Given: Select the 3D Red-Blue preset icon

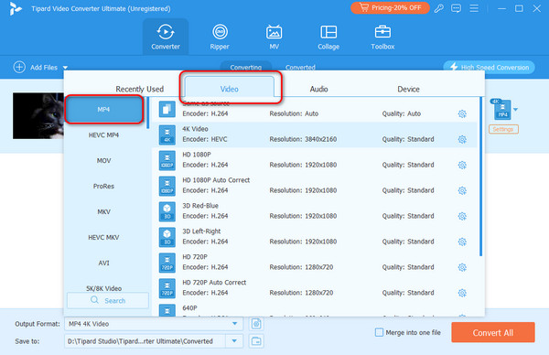Looking at the screenshot, I should [x=167, y=211].
